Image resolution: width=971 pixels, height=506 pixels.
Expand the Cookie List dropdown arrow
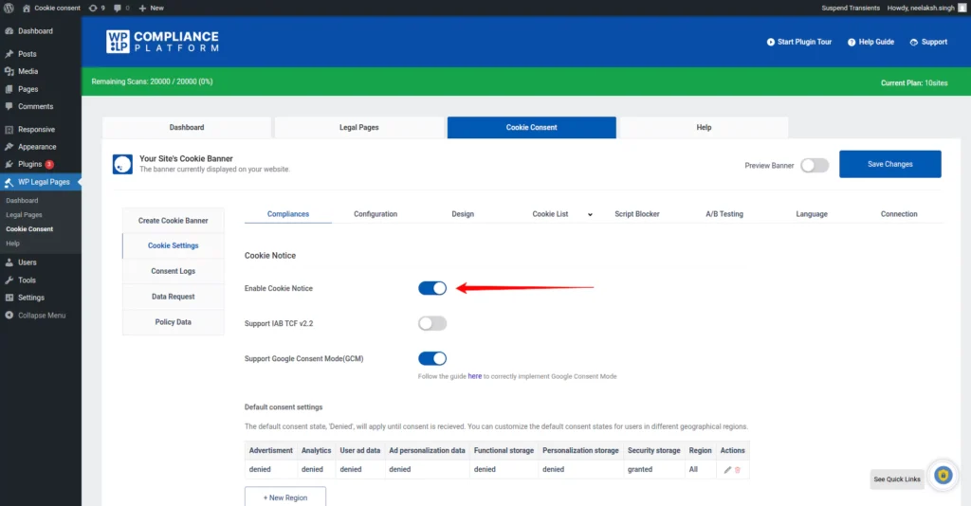(x=590, y=215)
